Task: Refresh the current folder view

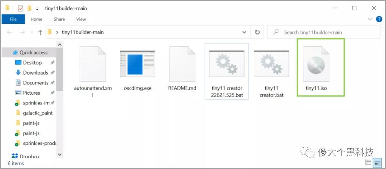Action: click(257, 32)
